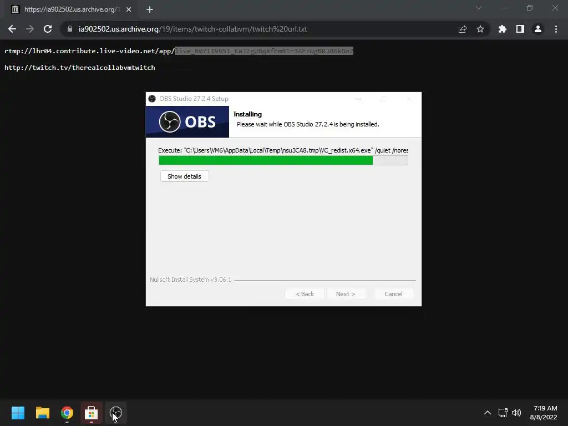Click the volume speaker tray icon
The height and width of the screenshot is (426, 568).
tap(516, 413)
